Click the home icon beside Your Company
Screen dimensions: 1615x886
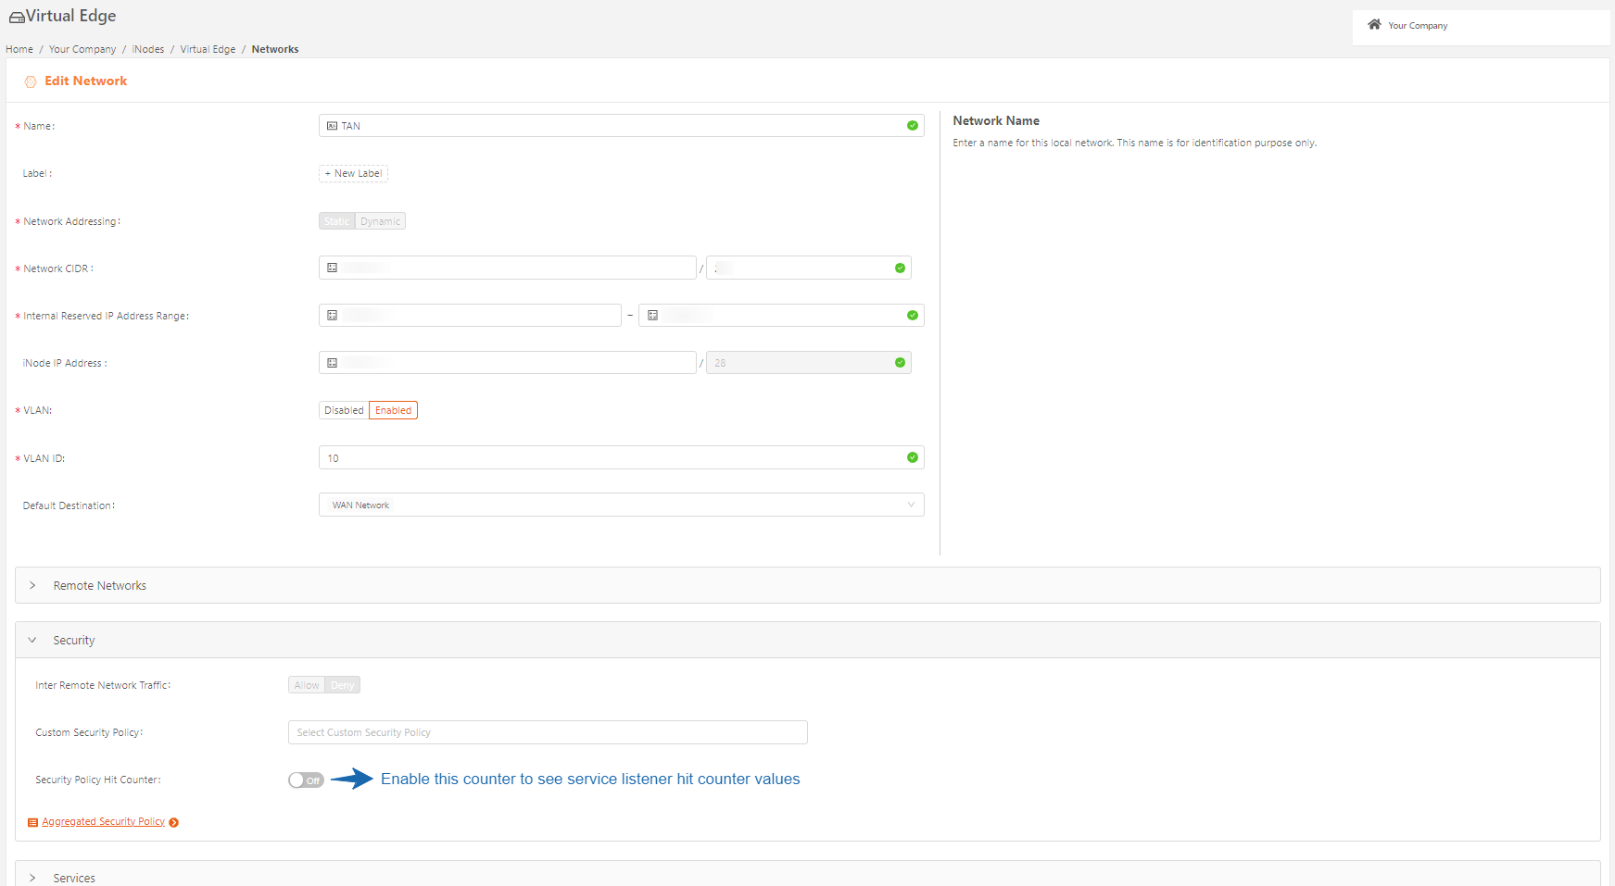point(1374,25)
